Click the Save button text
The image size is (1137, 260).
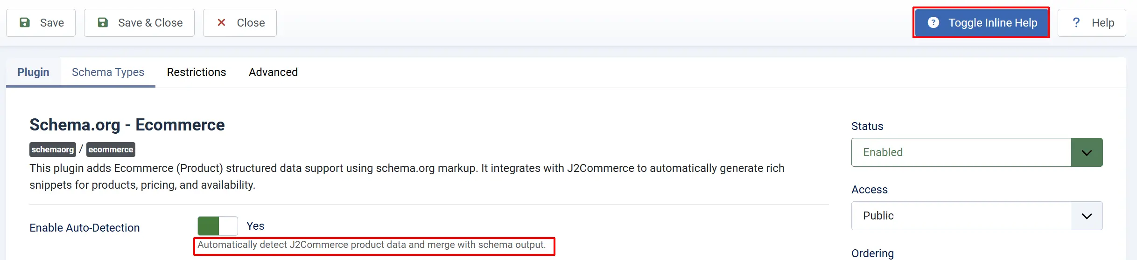(52, 23)
